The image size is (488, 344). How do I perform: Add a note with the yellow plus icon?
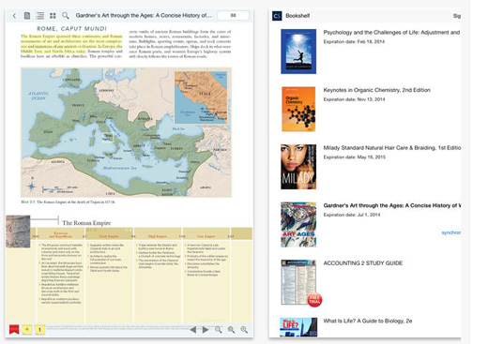tap(27, 329)
